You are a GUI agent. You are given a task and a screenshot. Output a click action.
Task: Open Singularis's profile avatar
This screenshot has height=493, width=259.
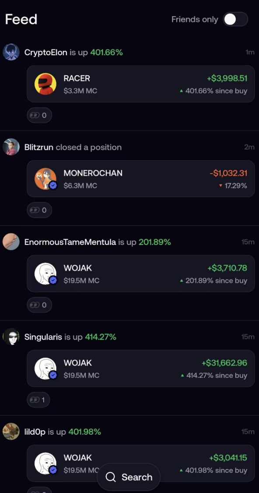[x=10, y=337]
